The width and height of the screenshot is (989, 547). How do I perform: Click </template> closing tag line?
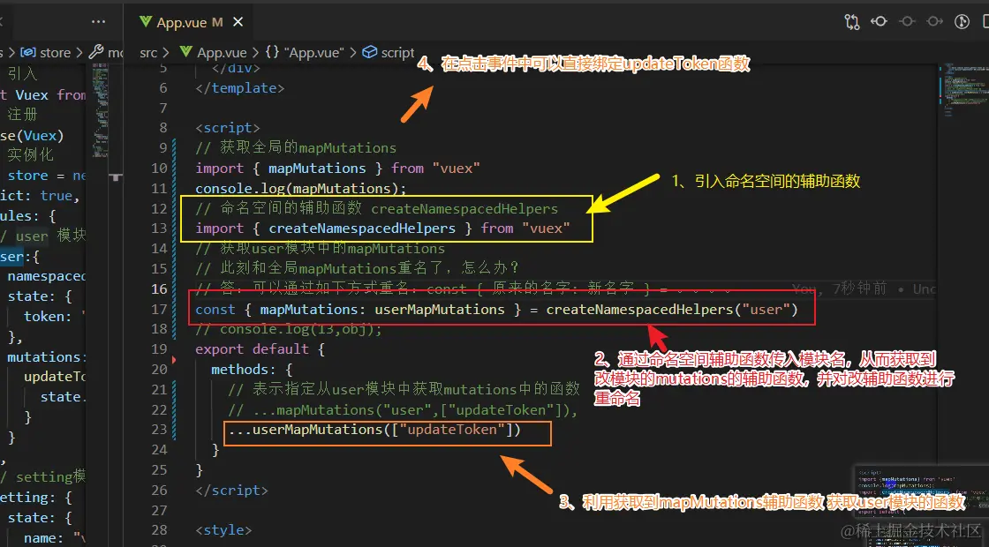pos(239,87)
